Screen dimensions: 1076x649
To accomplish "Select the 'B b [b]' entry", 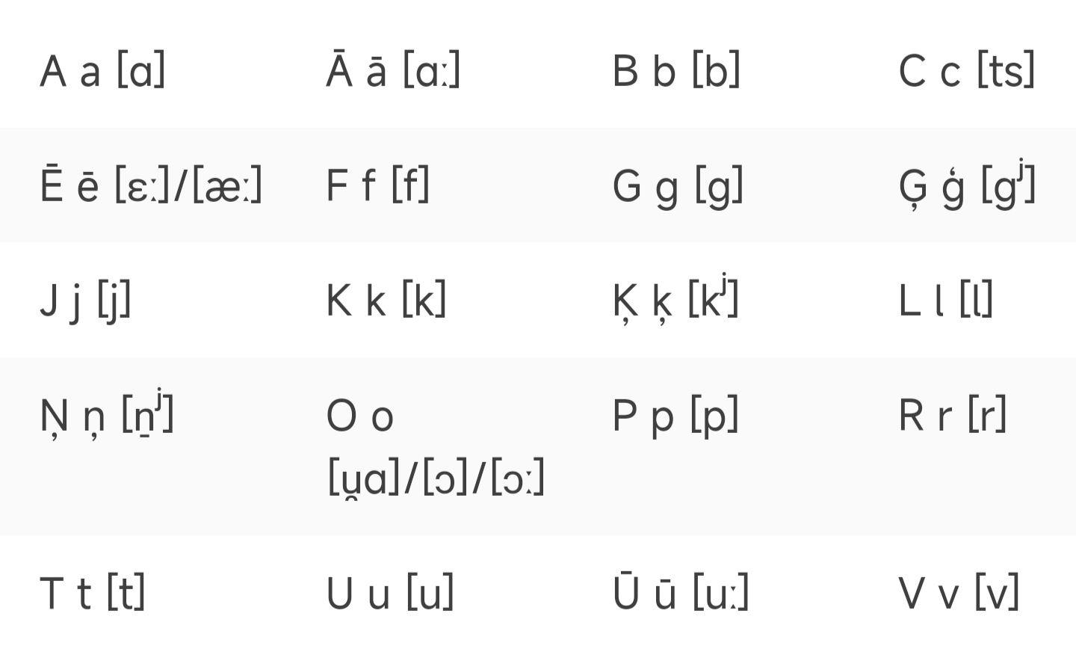I will 676,71.
